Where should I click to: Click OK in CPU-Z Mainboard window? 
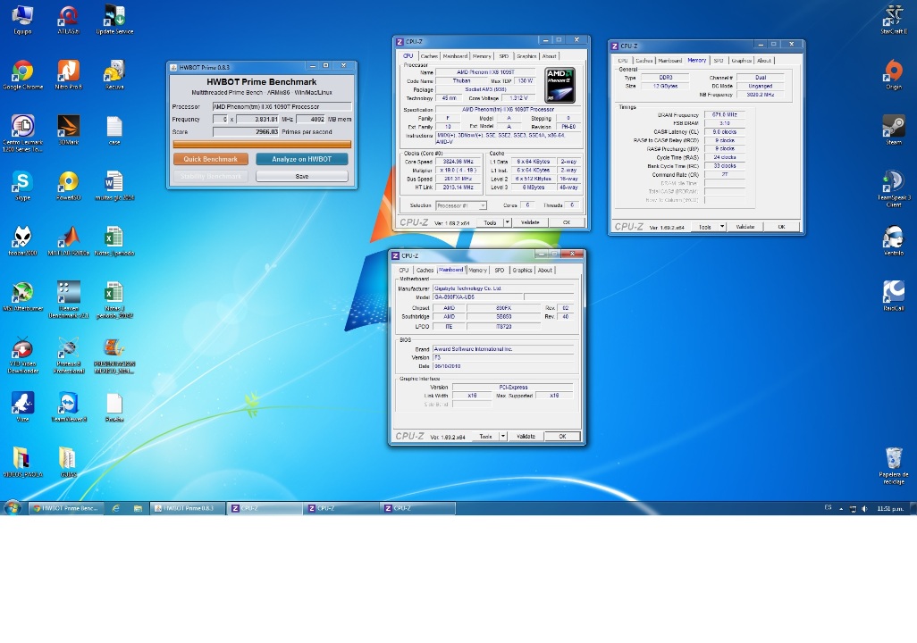(562, 437)
